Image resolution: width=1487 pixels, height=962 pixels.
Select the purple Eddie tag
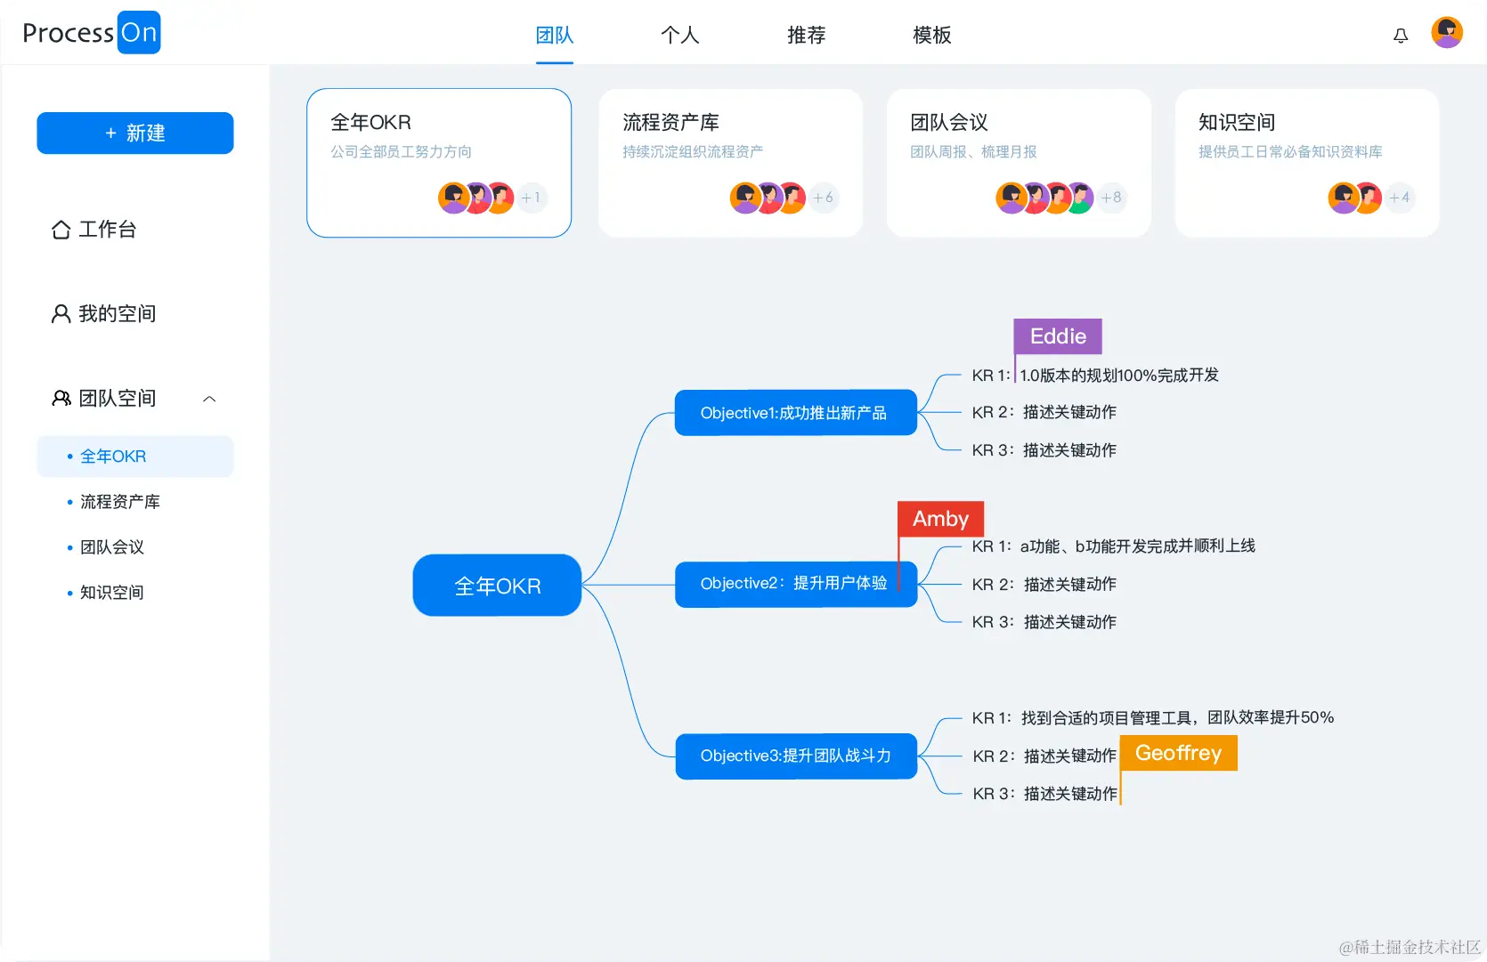point(1057,335)
